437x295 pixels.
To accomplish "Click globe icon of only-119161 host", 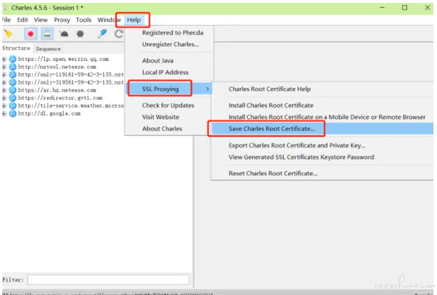I will coord(13,74).
